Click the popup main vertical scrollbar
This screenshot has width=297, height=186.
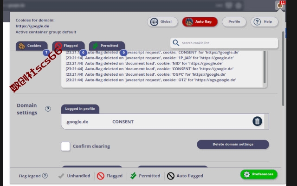(x=283, y=69)
